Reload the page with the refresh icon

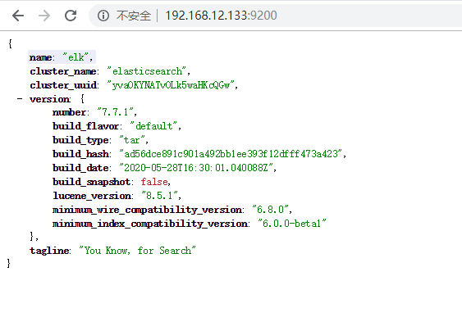[x=71, y=16]
